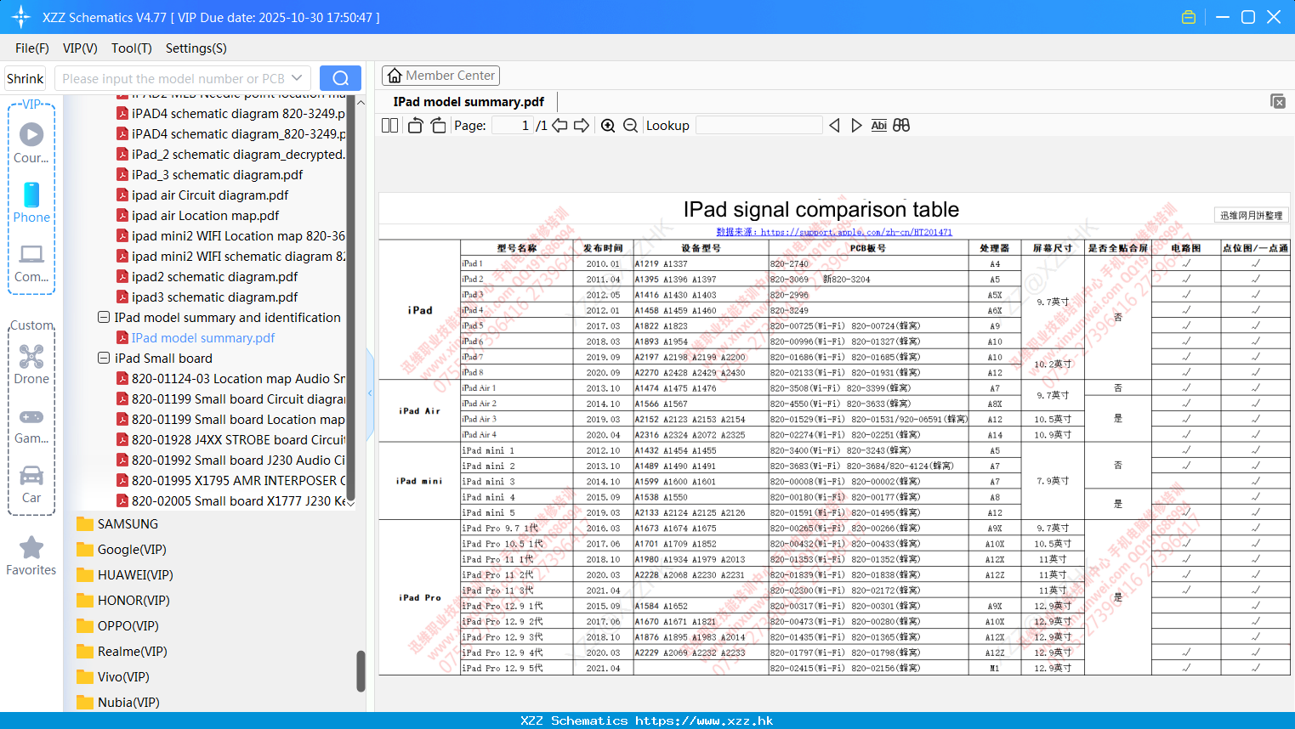Click the XZZ website link in status bar
The height and width of the screenshot is (729, 1295).
click(x=704, y=721)
